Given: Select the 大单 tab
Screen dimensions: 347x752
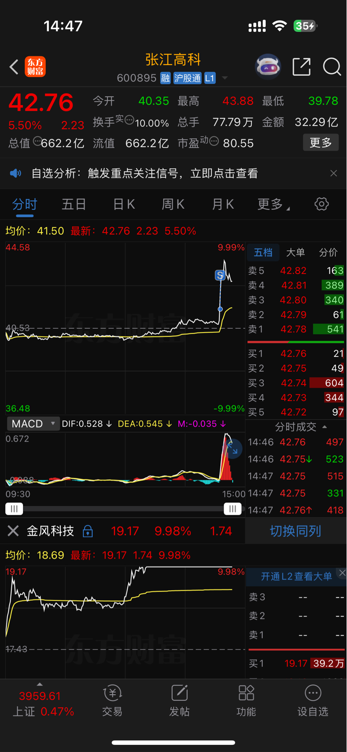Looking at the screenshot, I should pos(296,252).
